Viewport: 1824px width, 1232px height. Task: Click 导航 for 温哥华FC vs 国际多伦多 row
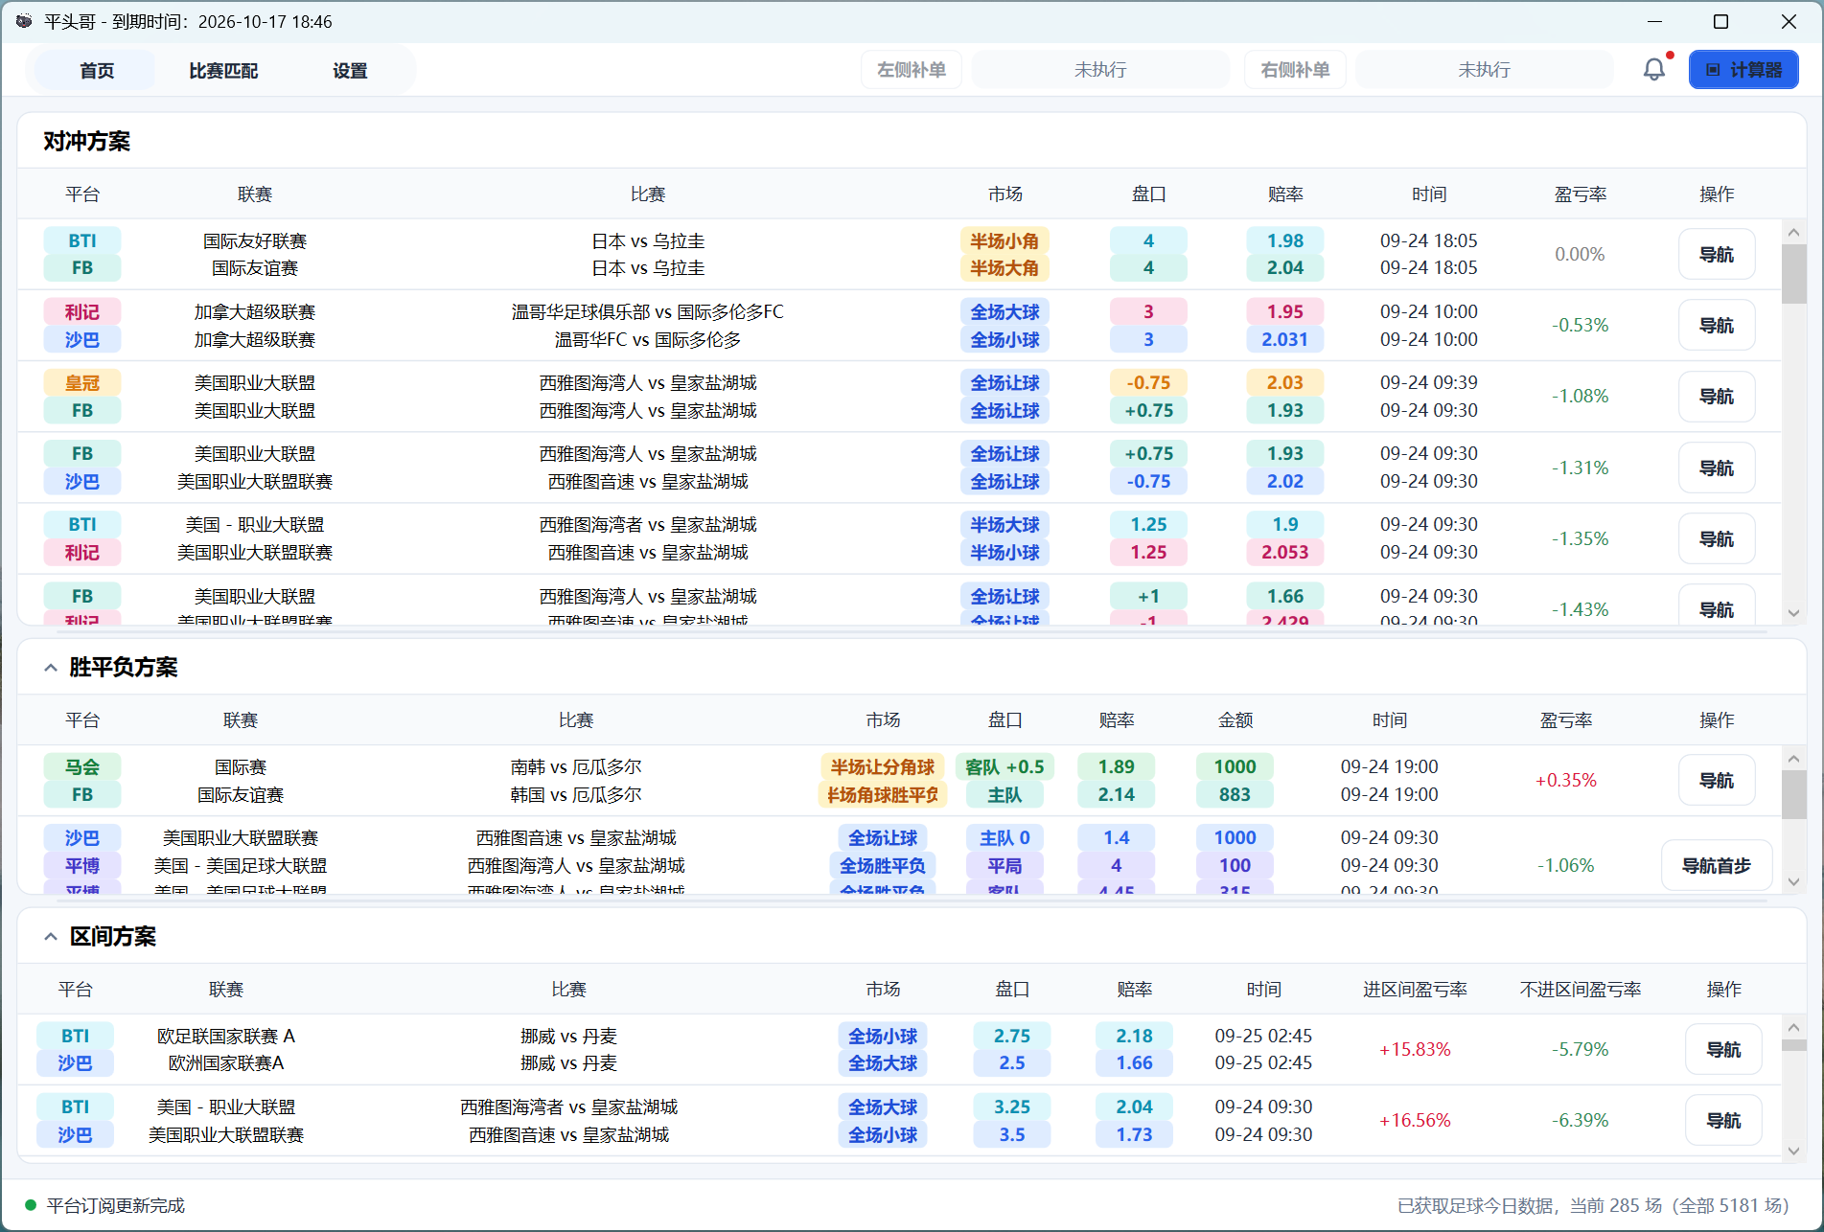[1717, 326]
